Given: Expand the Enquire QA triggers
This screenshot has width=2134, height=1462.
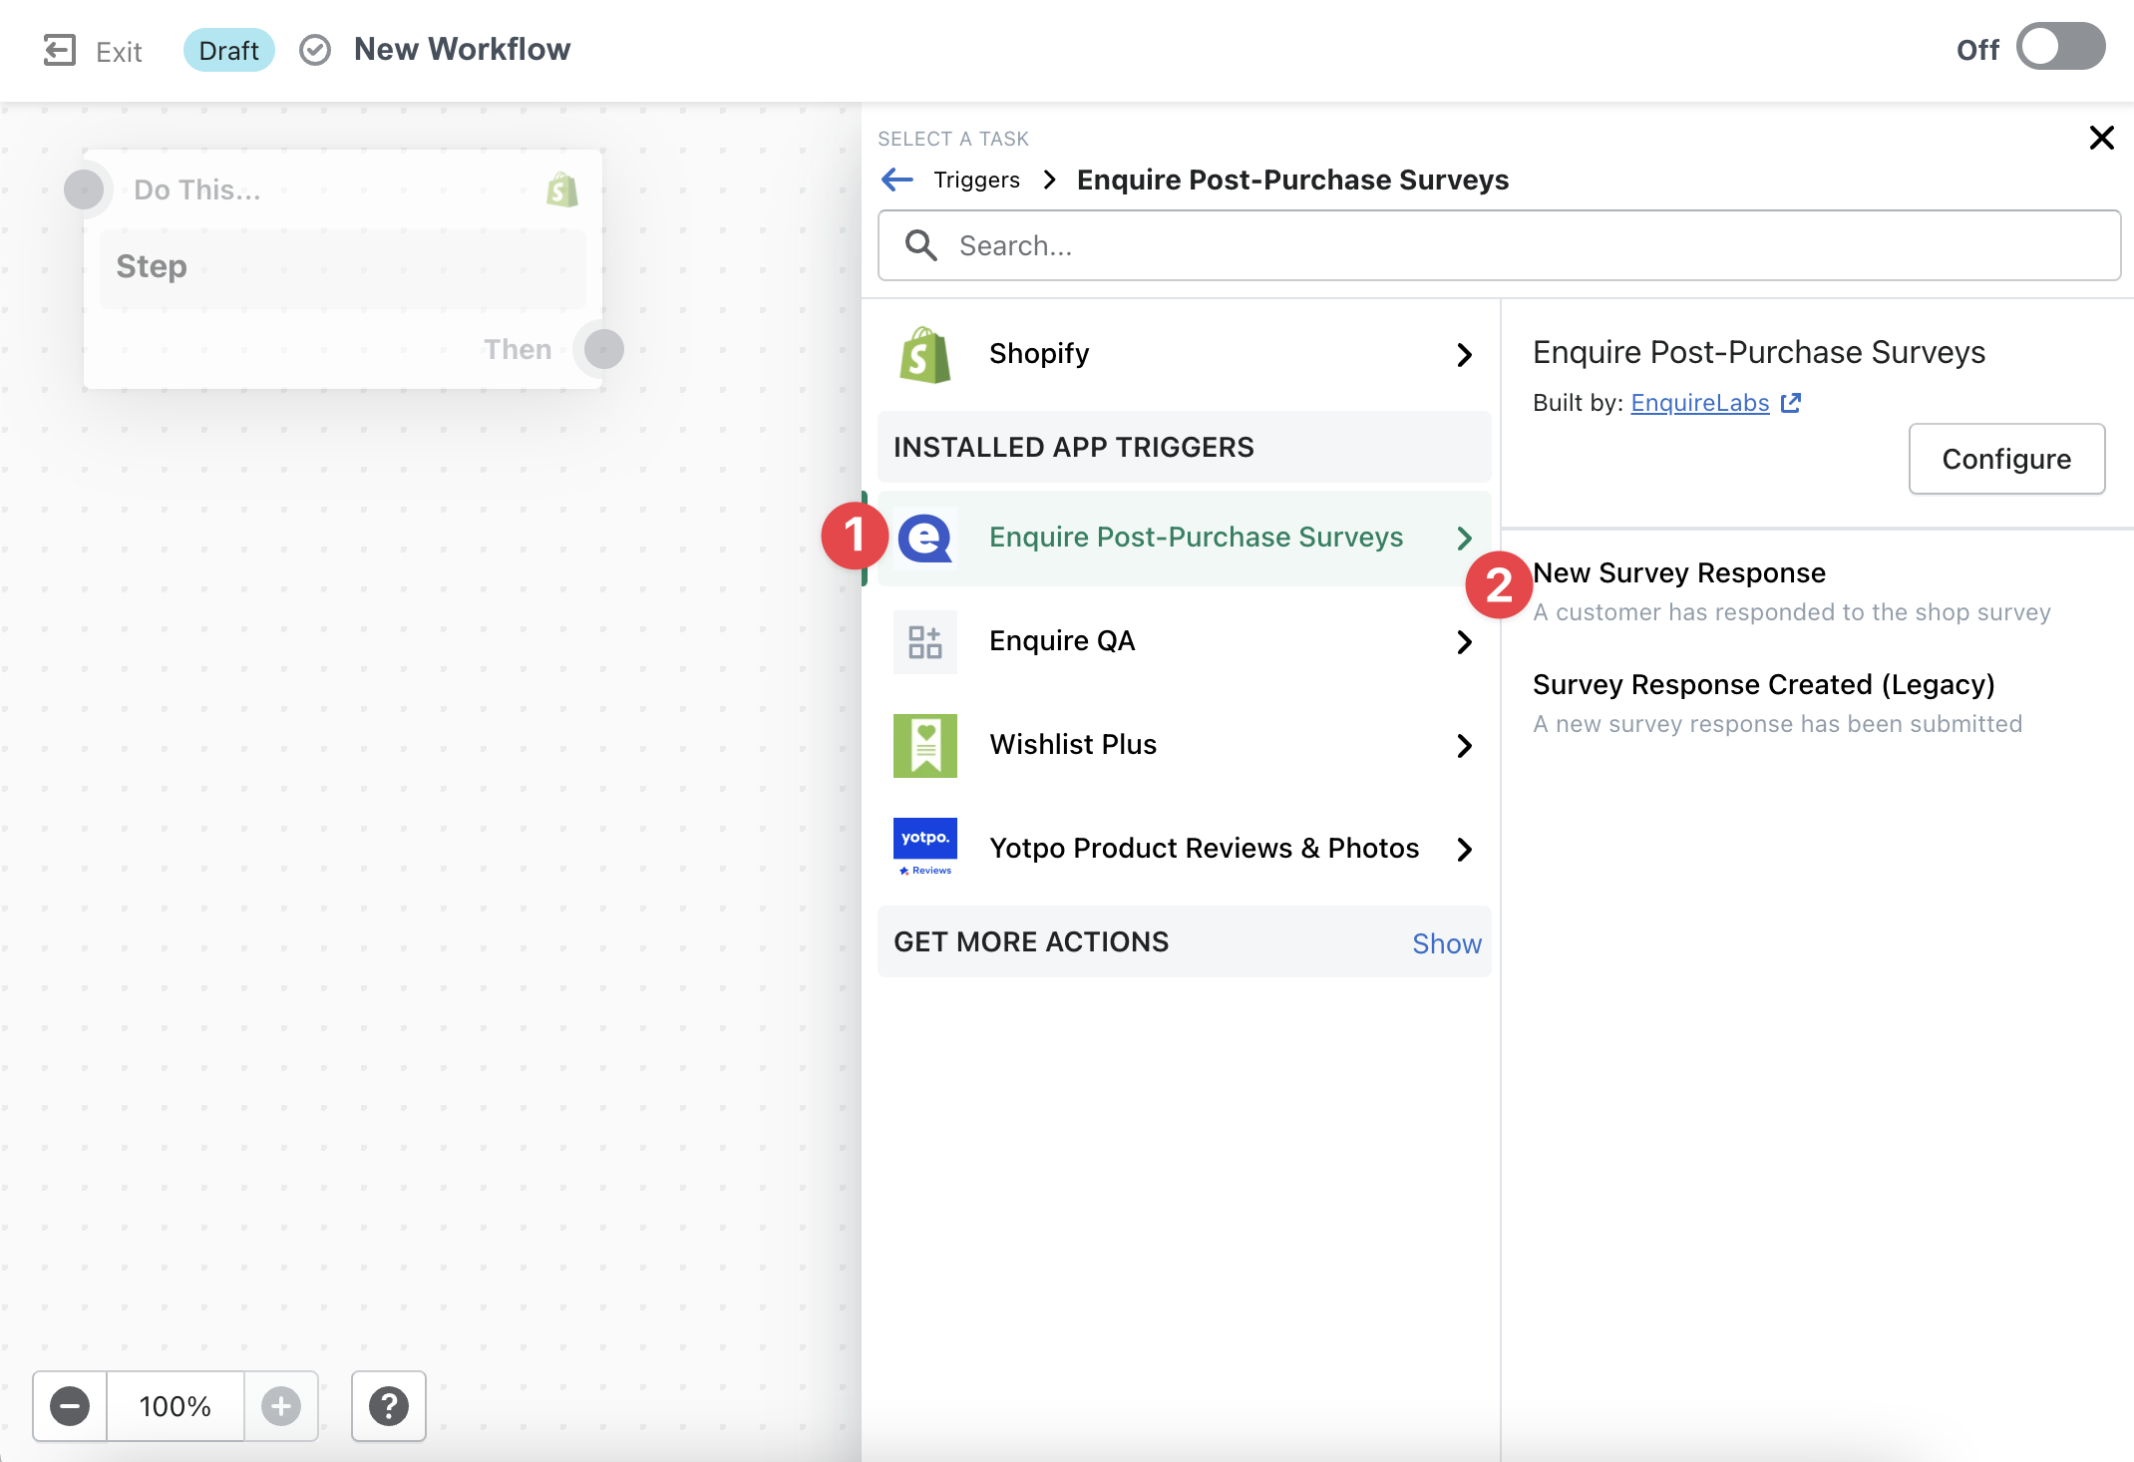Looking at the screenshot, I should (1464, 641).
